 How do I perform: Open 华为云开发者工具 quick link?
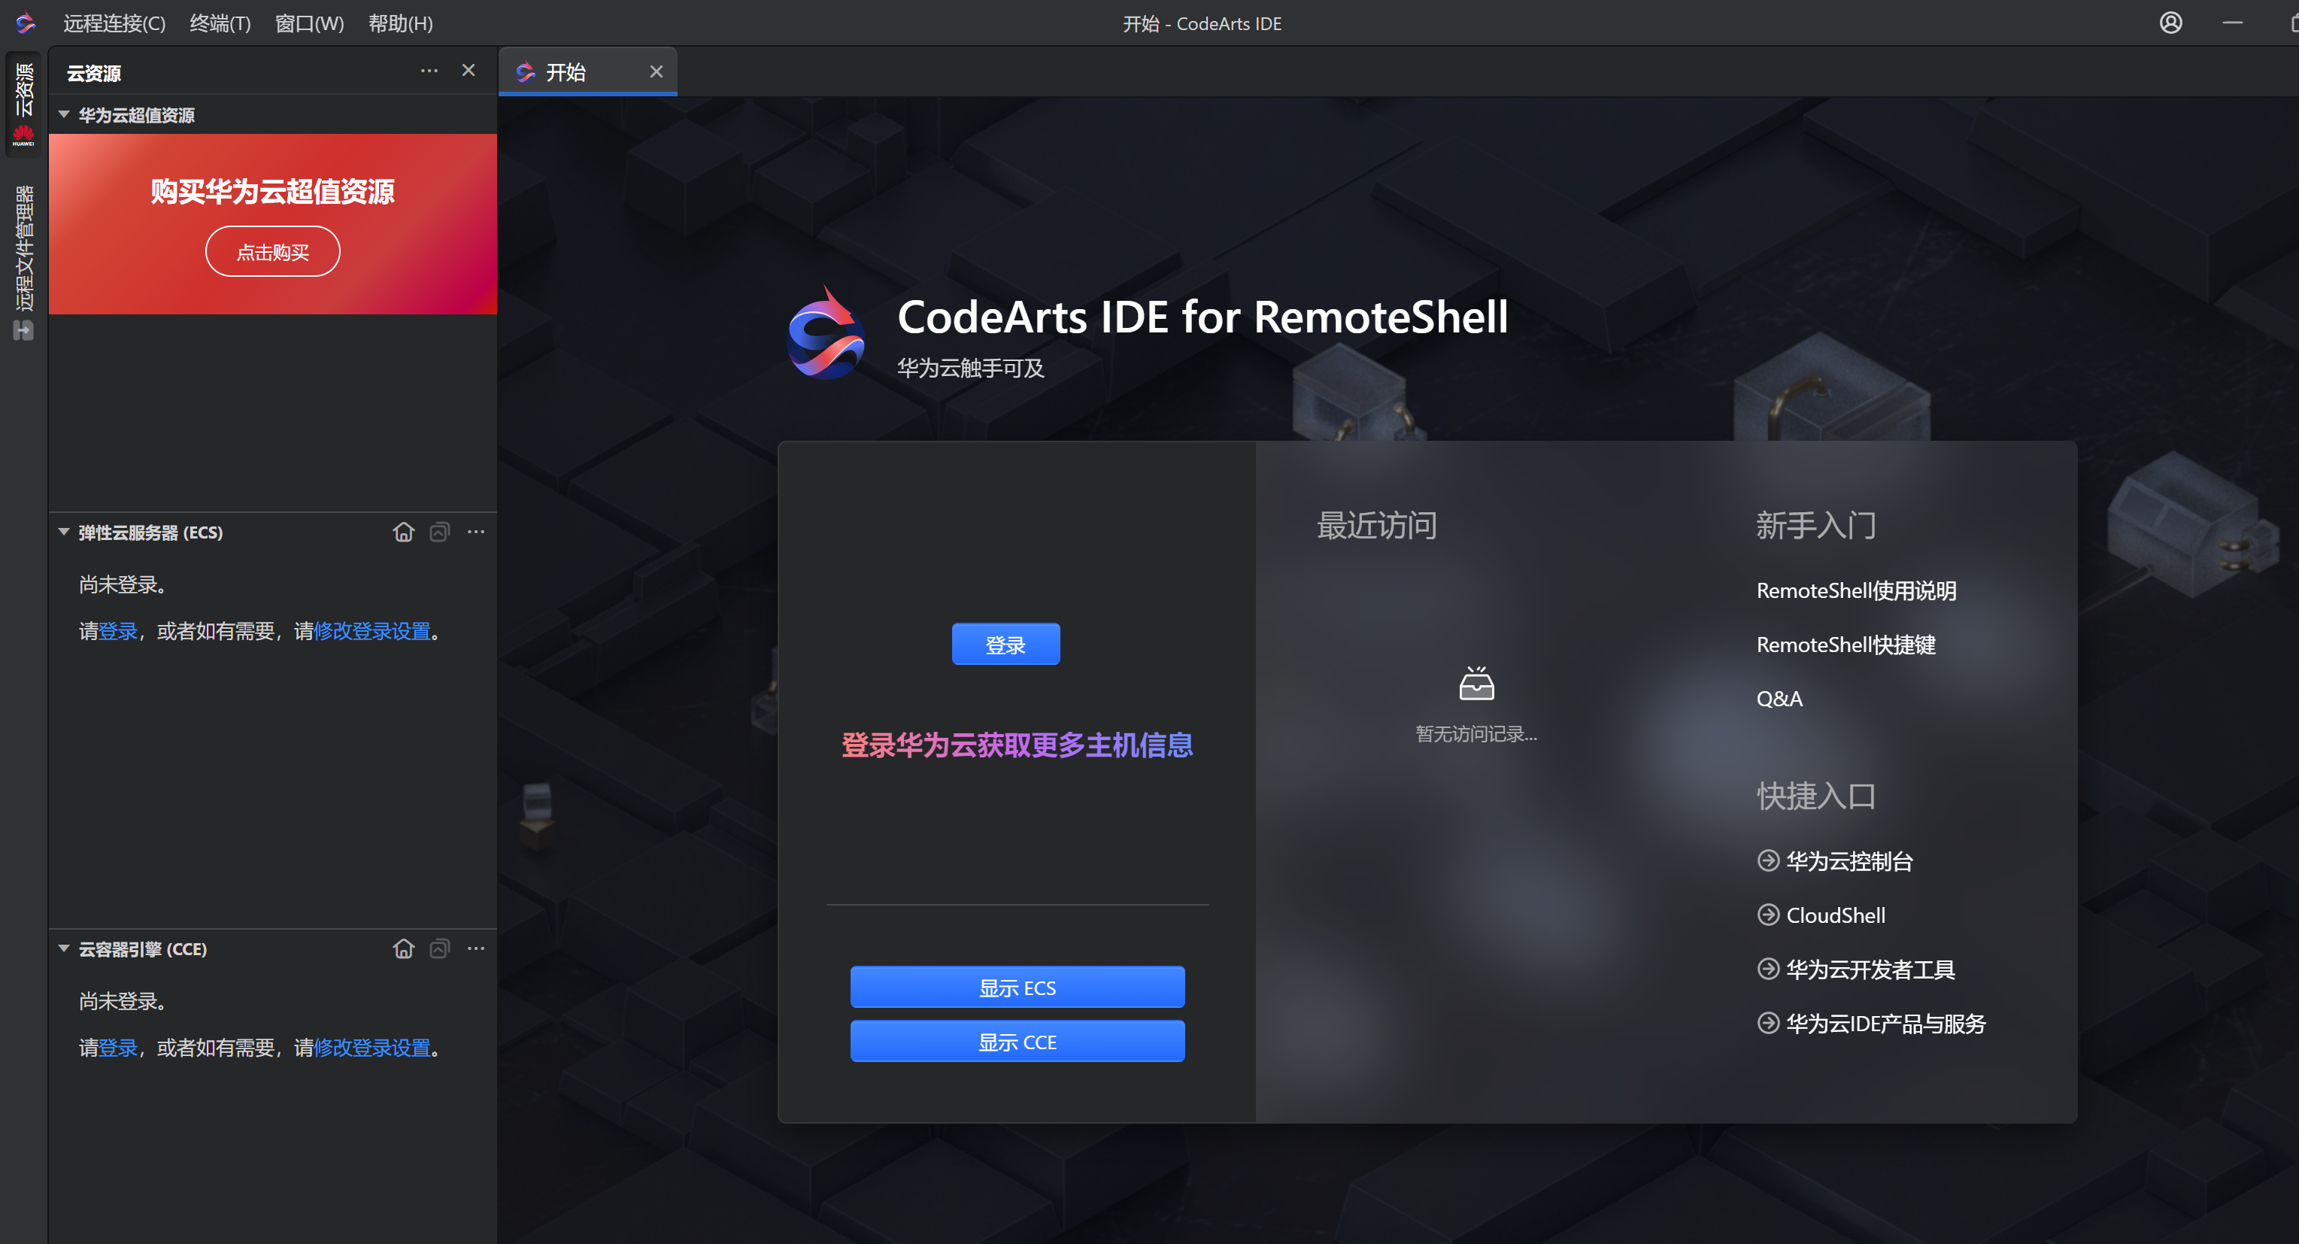click(x=1870, y=969)
